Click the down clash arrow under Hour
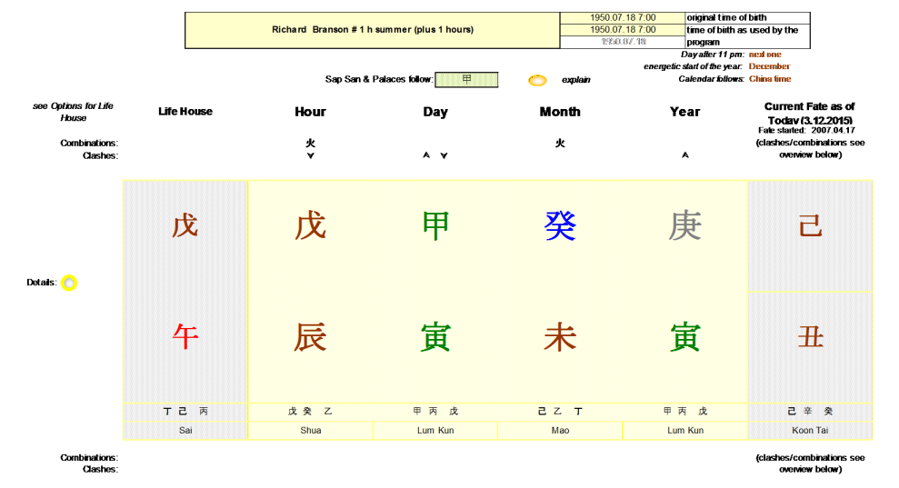Image resolution: width=899 pixels, height=488 pixels. [x=310, y=155]
